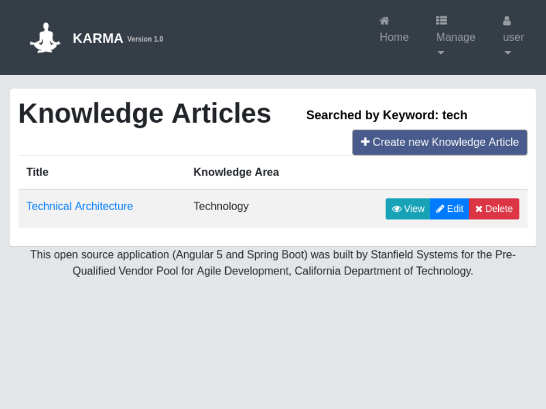Click the eye icon to view Technical Architecture
Image resolution: width=546 pixels, height=409 pixels.
click(x=396, y=209)
